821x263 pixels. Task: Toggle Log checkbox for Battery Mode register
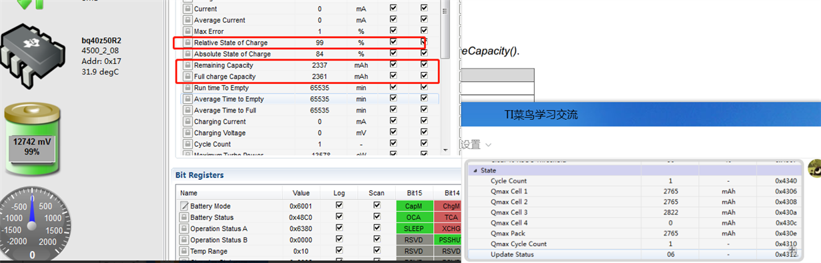339,206
